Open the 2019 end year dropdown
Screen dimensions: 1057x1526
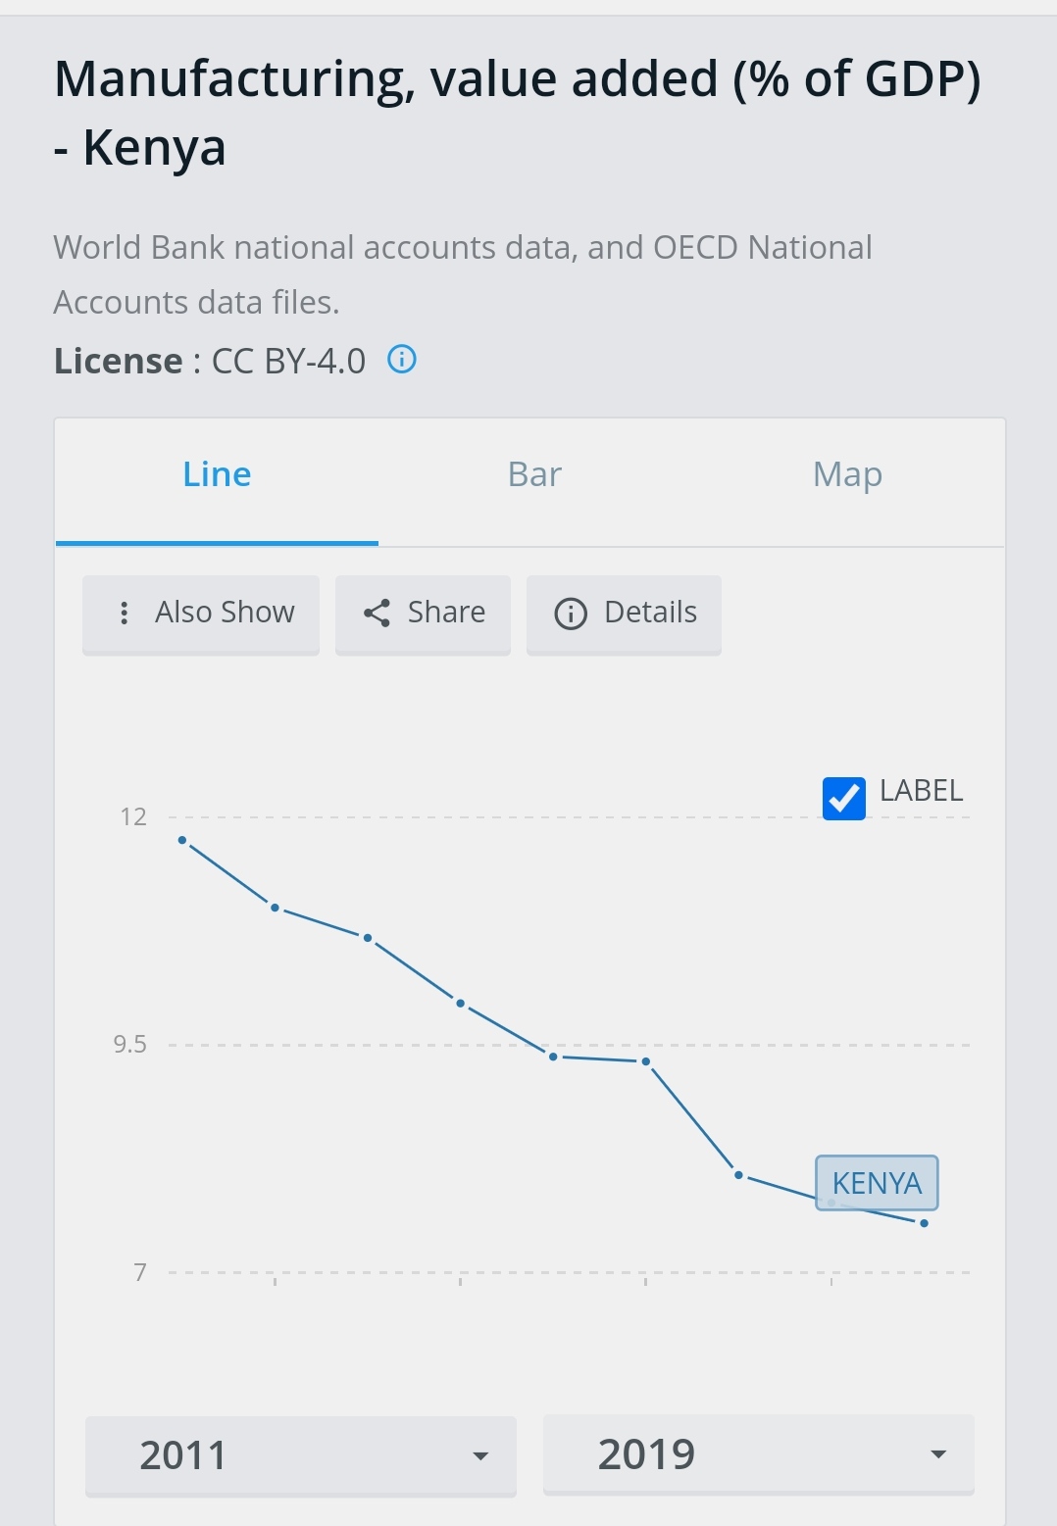click(758, 1454)
